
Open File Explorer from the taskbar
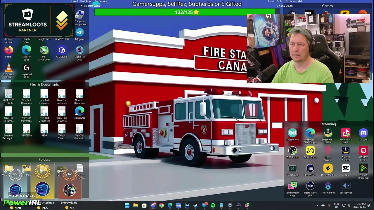(136, 205)
